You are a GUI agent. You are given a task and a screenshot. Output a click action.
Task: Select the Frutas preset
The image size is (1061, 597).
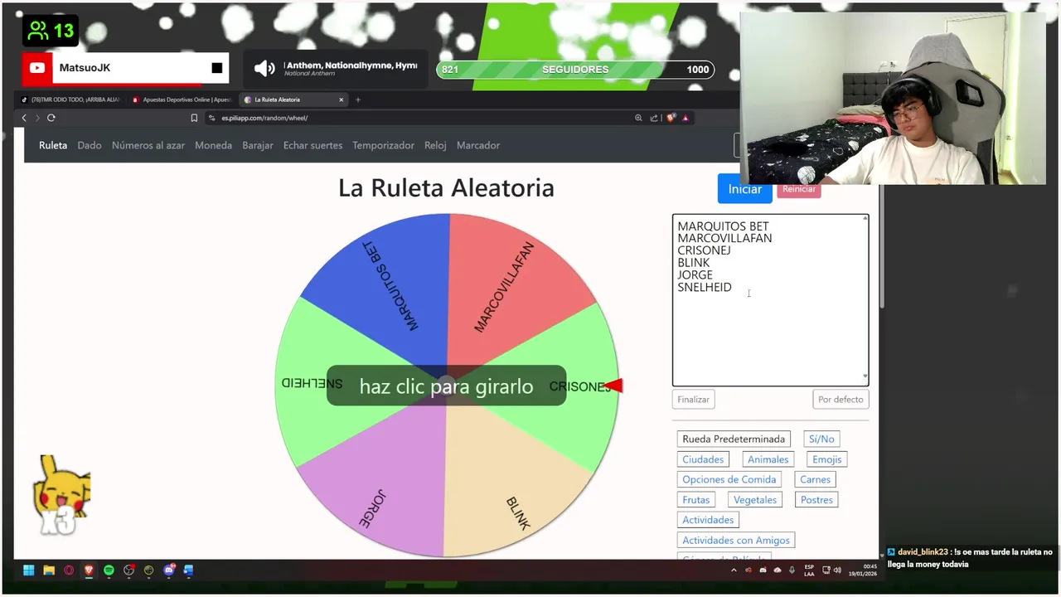pos(696,500)
